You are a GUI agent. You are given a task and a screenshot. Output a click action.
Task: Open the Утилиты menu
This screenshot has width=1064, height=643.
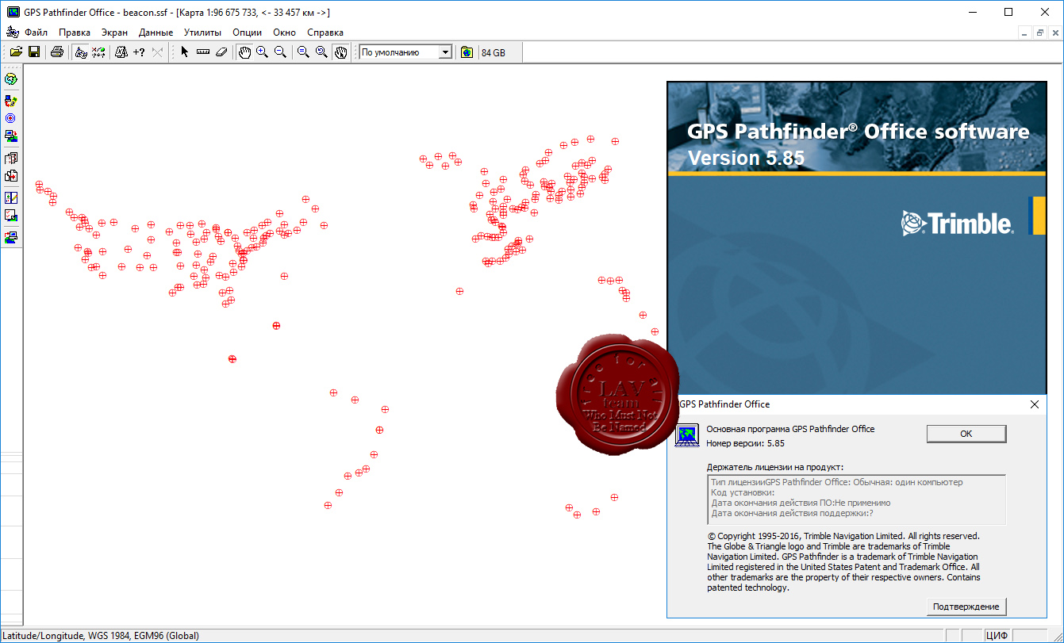point(202,33)
